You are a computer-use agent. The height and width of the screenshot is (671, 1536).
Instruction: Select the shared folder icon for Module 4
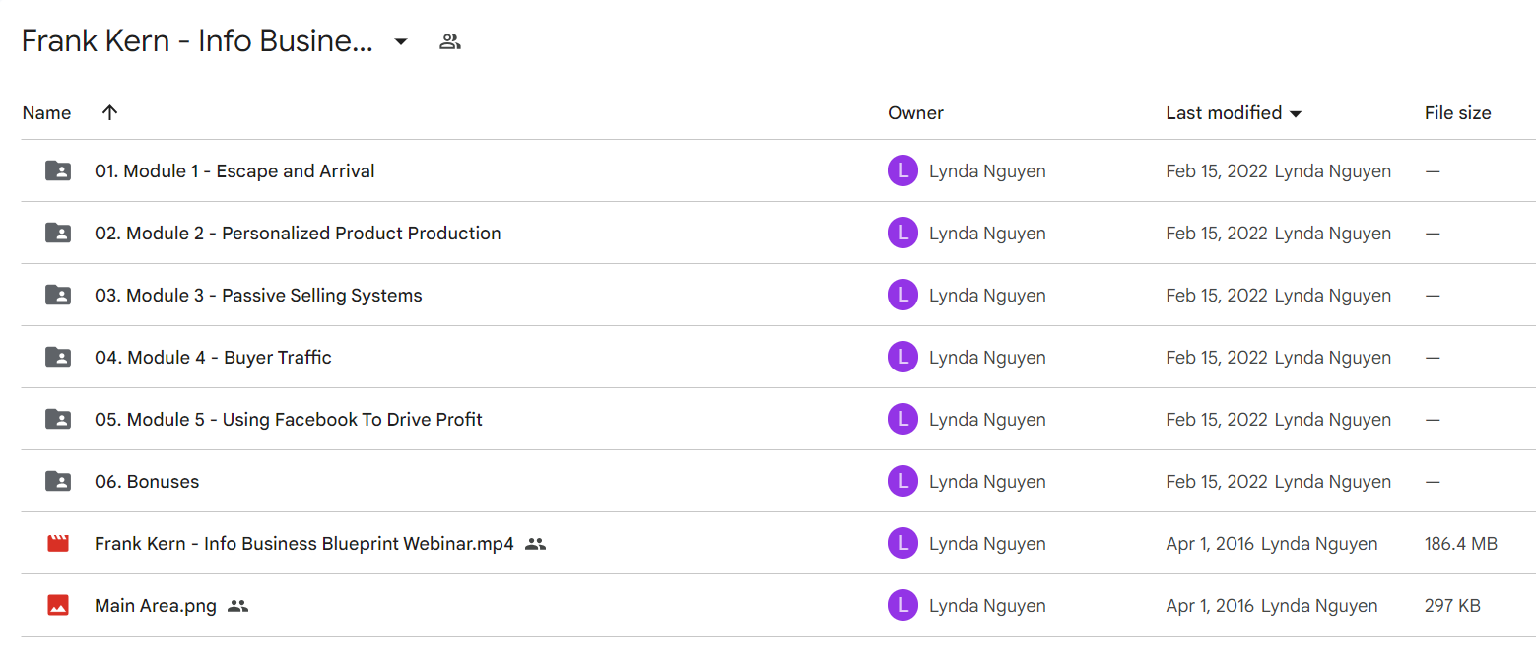click(x=58, y=357)
